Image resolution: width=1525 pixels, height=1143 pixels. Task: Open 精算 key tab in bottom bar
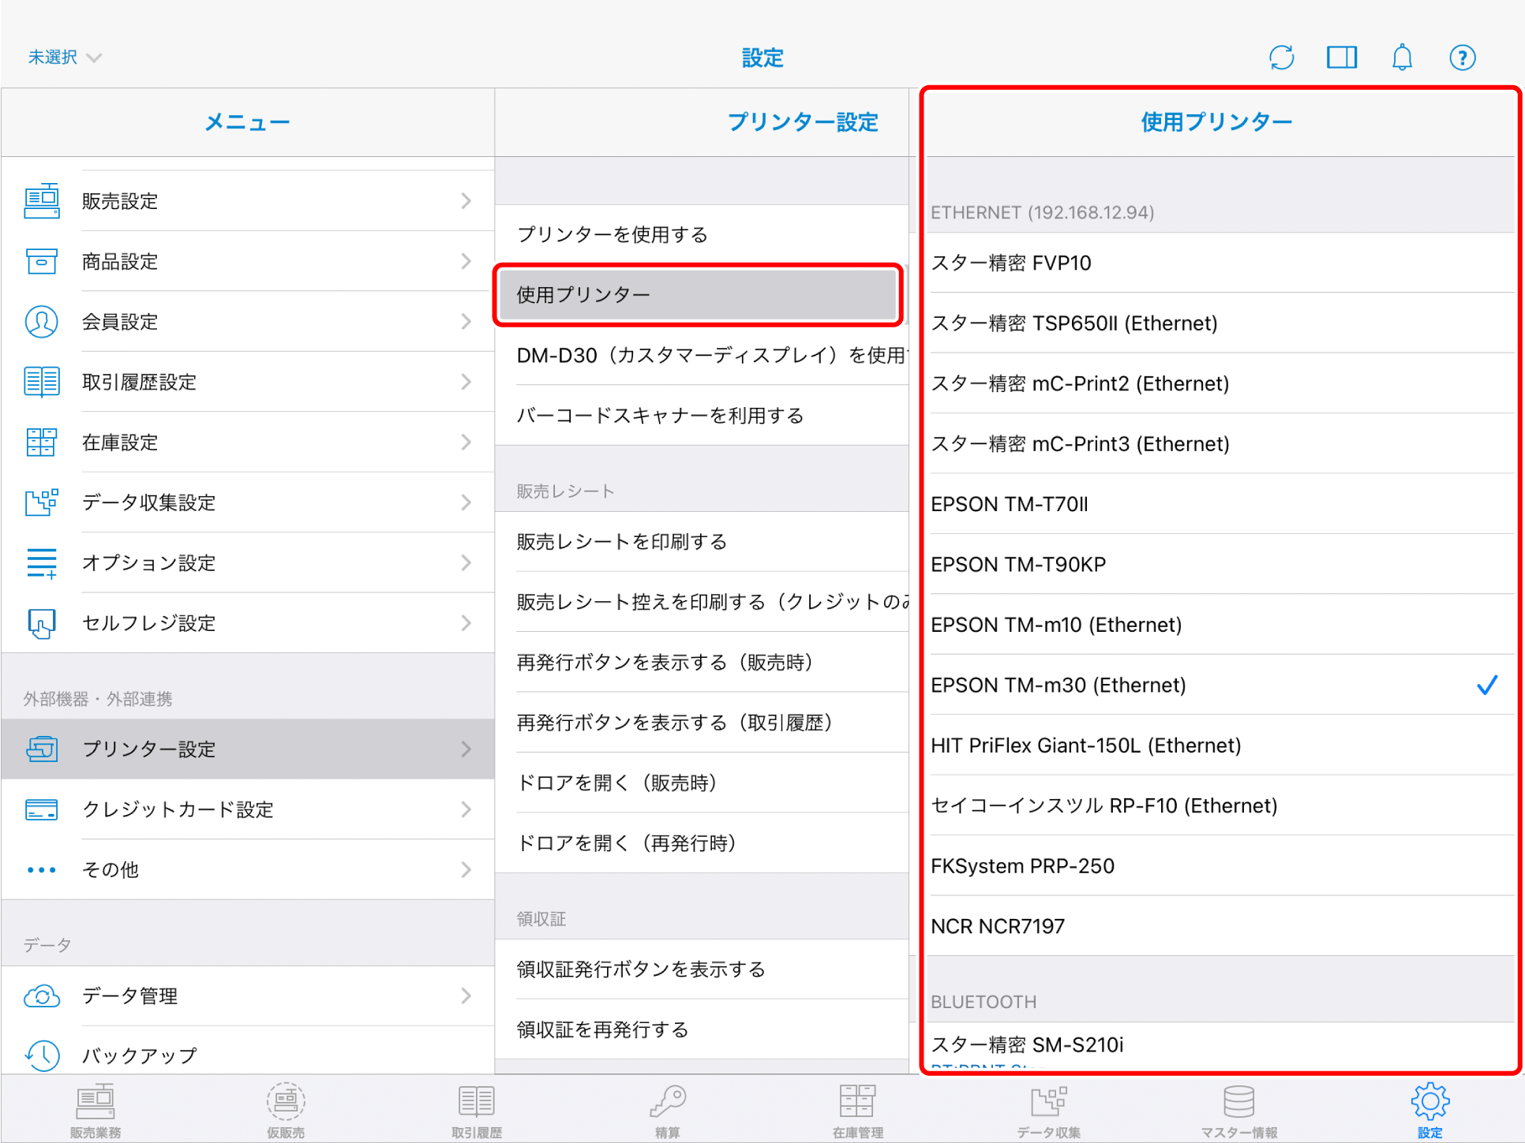668,1111
